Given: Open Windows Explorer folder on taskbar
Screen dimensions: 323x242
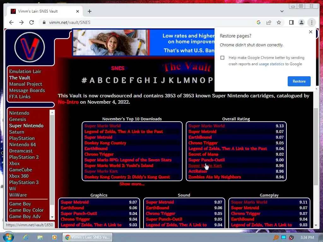Looking at the screenshot, I should [40, 237].
